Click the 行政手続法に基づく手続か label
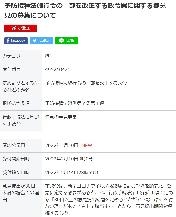The height and width of the screenshot is (217, 176). tap(21, 120)
